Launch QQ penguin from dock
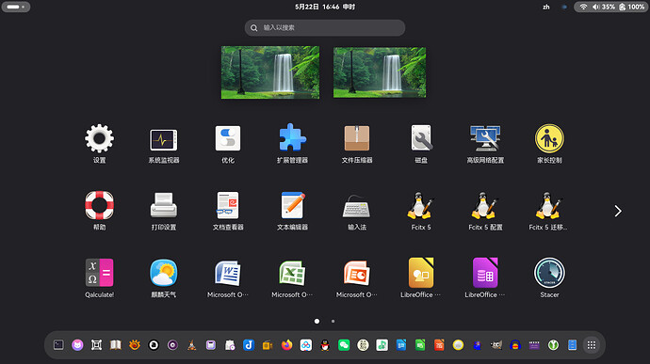The height and width of the screenshot is (364, 650). [x=325, y=344]
